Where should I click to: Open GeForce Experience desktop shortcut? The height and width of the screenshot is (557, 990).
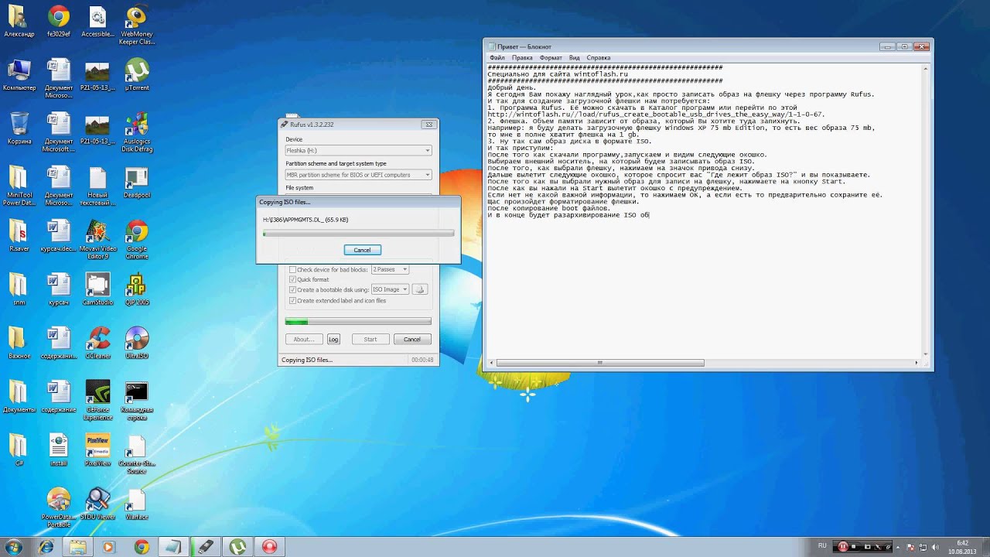point(97,400)
